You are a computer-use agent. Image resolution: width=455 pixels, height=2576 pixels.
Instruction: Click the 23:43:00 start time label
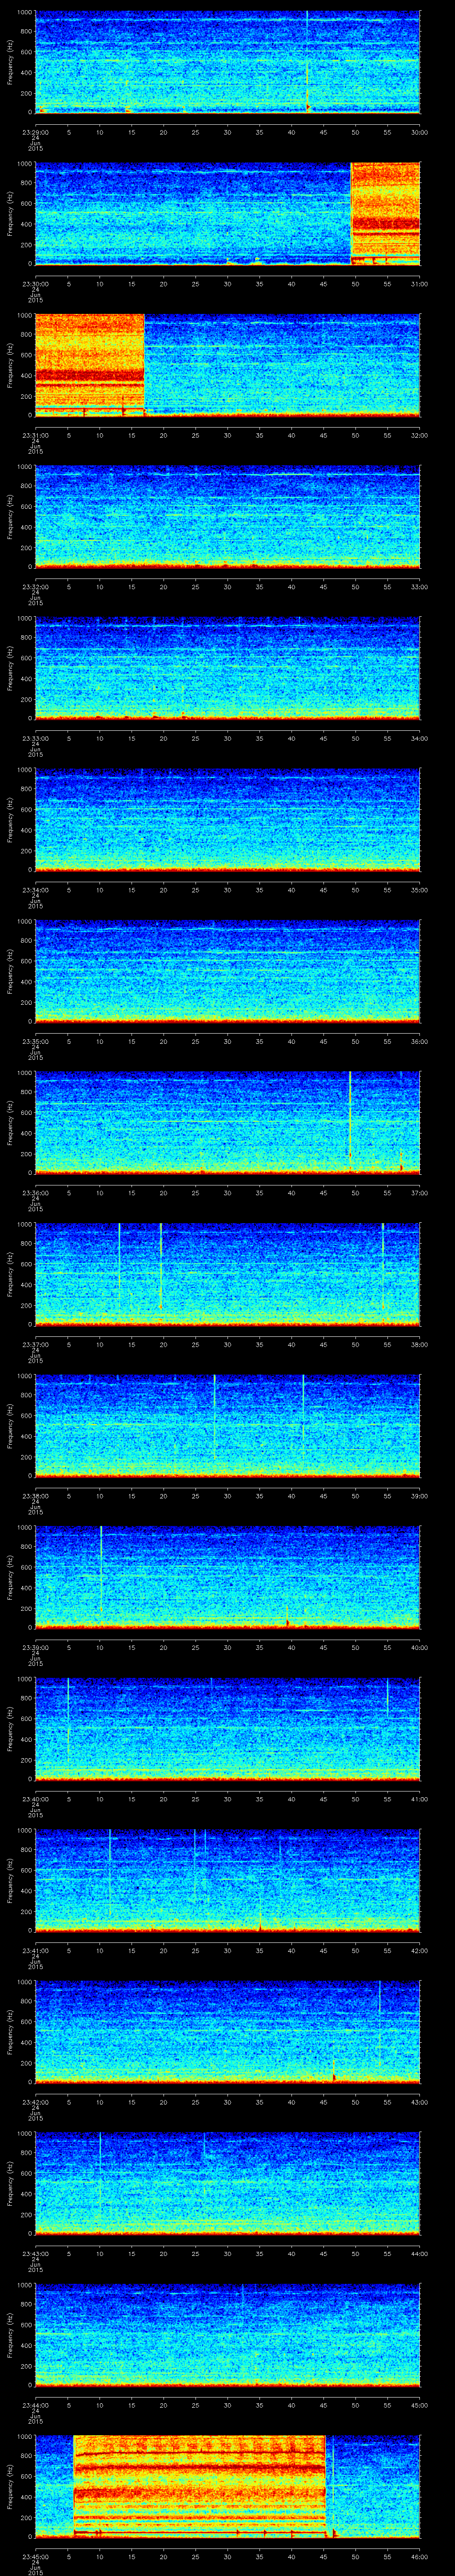(x=35, y=2255)
